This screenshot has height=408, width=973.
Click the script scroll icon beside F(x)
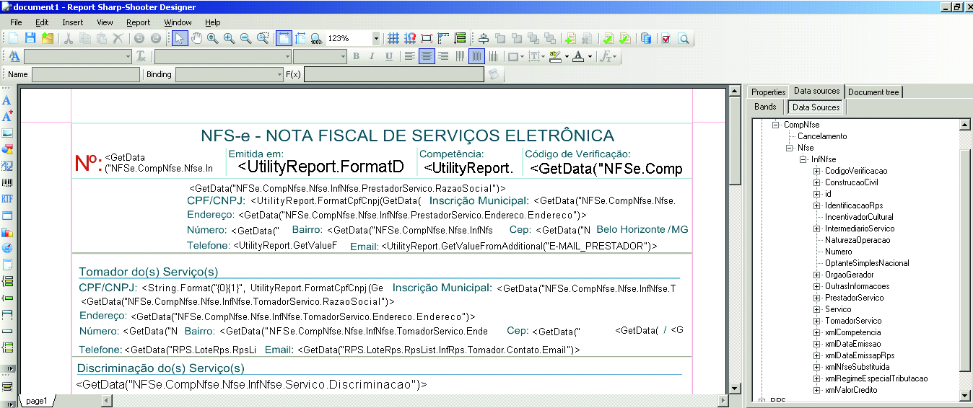[494, 74]
